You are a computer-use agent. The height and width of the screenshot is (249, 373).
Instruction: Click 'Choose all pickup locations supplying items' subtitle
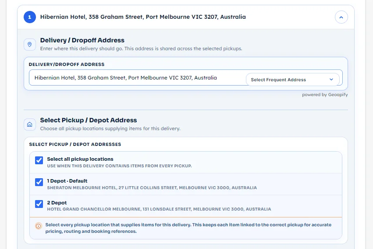(x=110, y=128)
